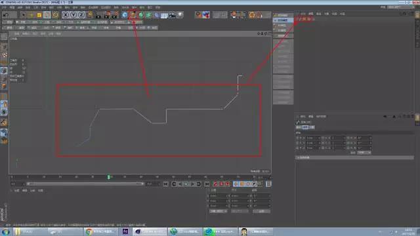Select the Live Selection arrow tool
This screenshot has height=236, width=420.
(x=24, y=15)
